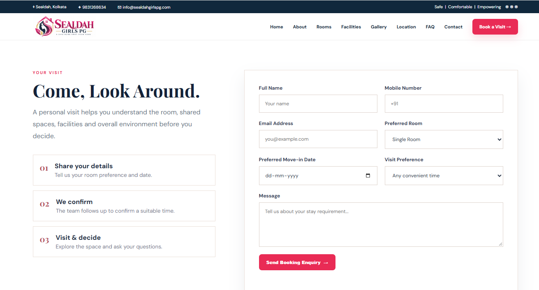
Task: Open the last circular social icon in top bar
Action: pyautogui.click(x=516, y=7)
